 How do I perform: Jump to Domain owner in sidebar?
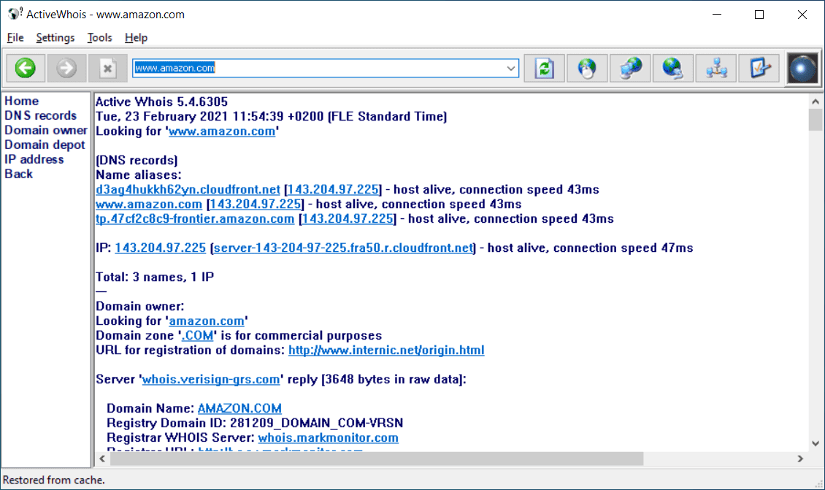tap(46, 130)
